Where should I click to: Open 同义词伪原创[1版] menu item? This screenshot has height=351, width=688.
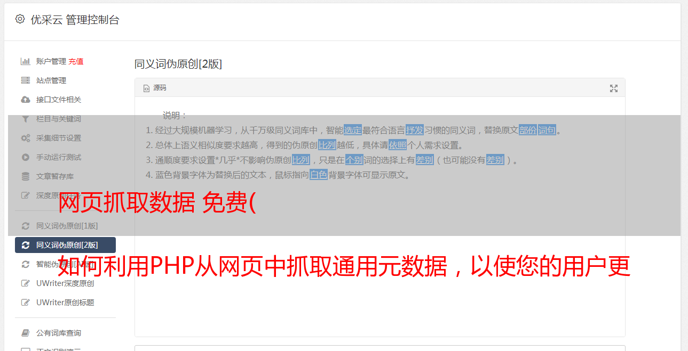(65, 226)
